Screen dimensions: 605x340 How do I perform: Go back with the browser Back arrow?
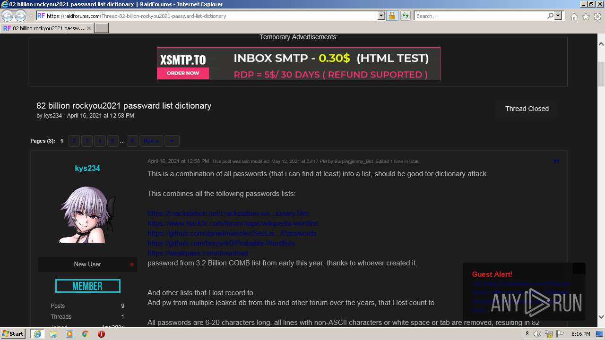coord(7,16)
